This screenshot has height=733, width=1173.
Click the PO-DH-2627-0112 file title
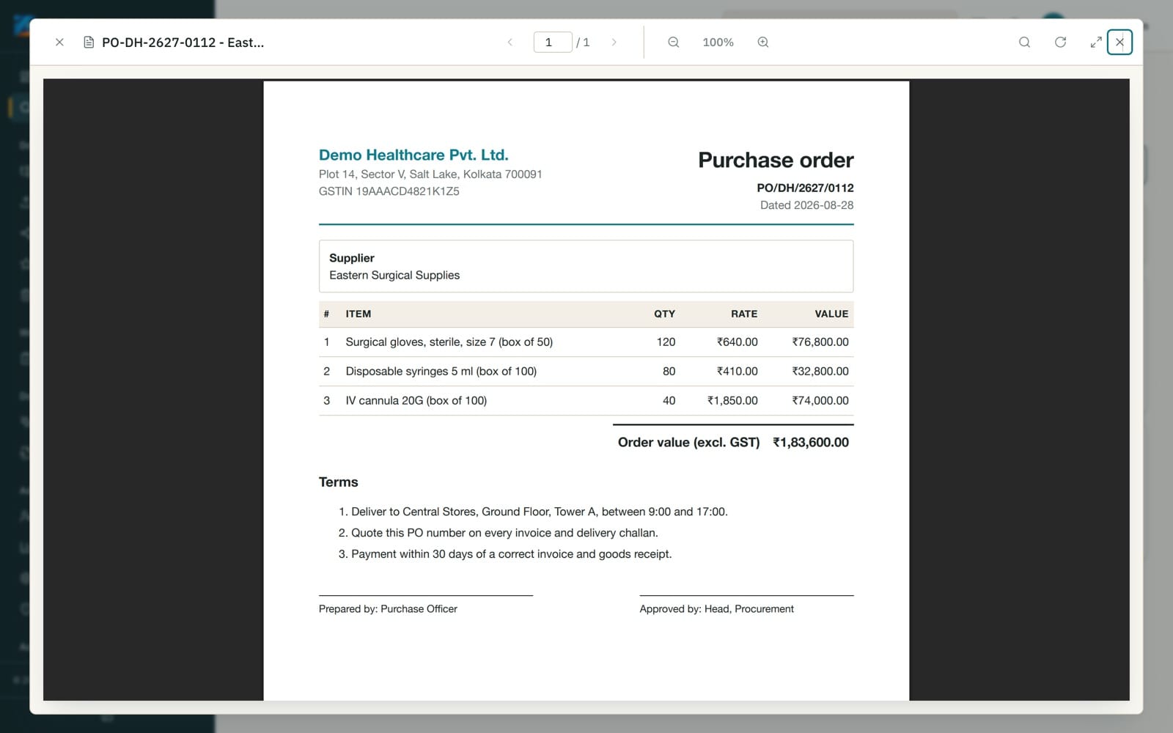click(183, 43)
